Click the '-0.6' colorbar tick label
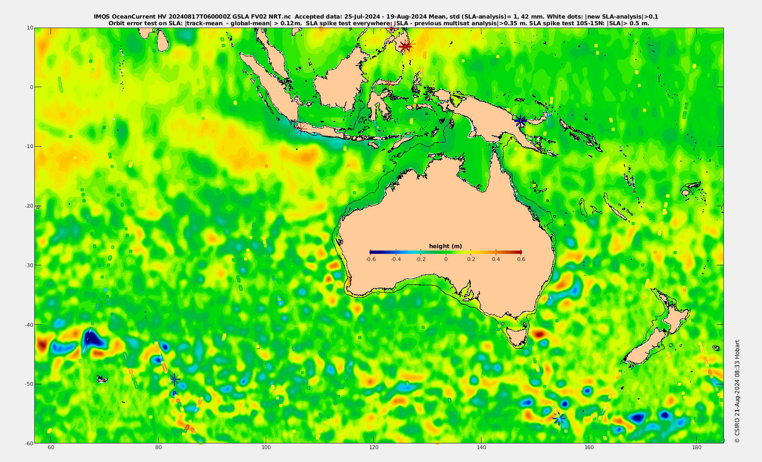The width and height of the screenshot is (762, 462). tap(371, 259)
